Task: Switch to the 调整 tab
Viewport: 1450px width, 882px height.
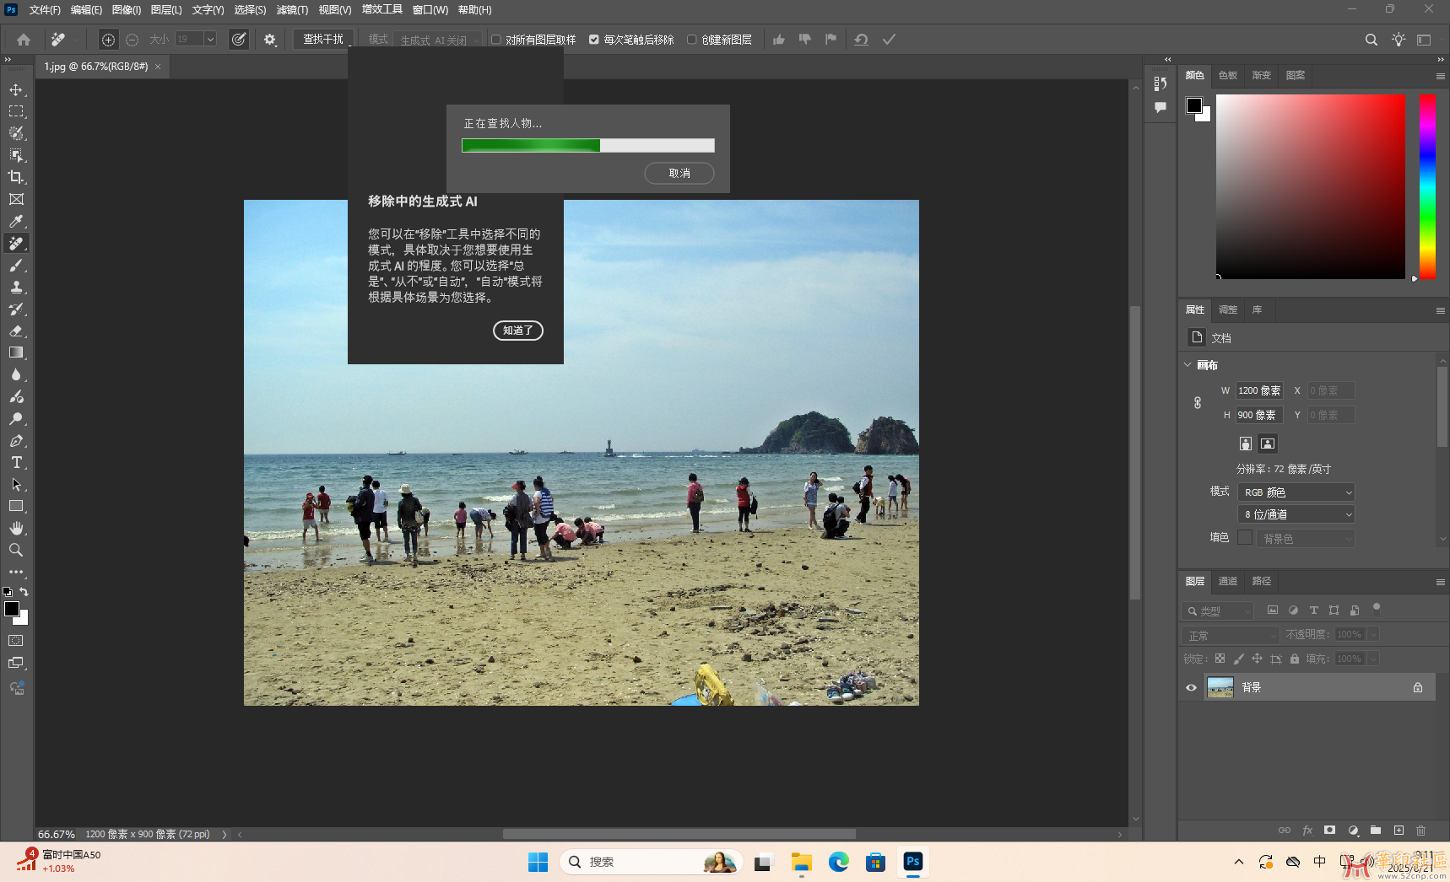Action: (1228, 309)
